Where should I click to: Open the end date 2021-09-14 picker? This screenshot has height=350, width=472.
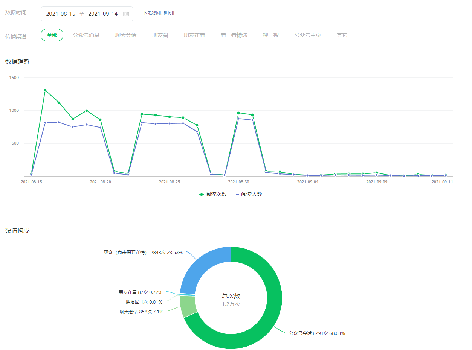[103, 14]
